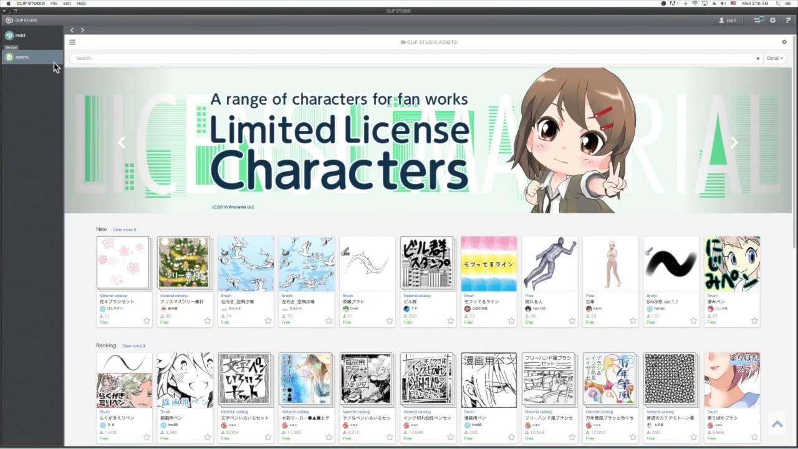Screen dimensions: 798x449
Task: Go back with the left navigation arrow
Action: pos(72,30)
